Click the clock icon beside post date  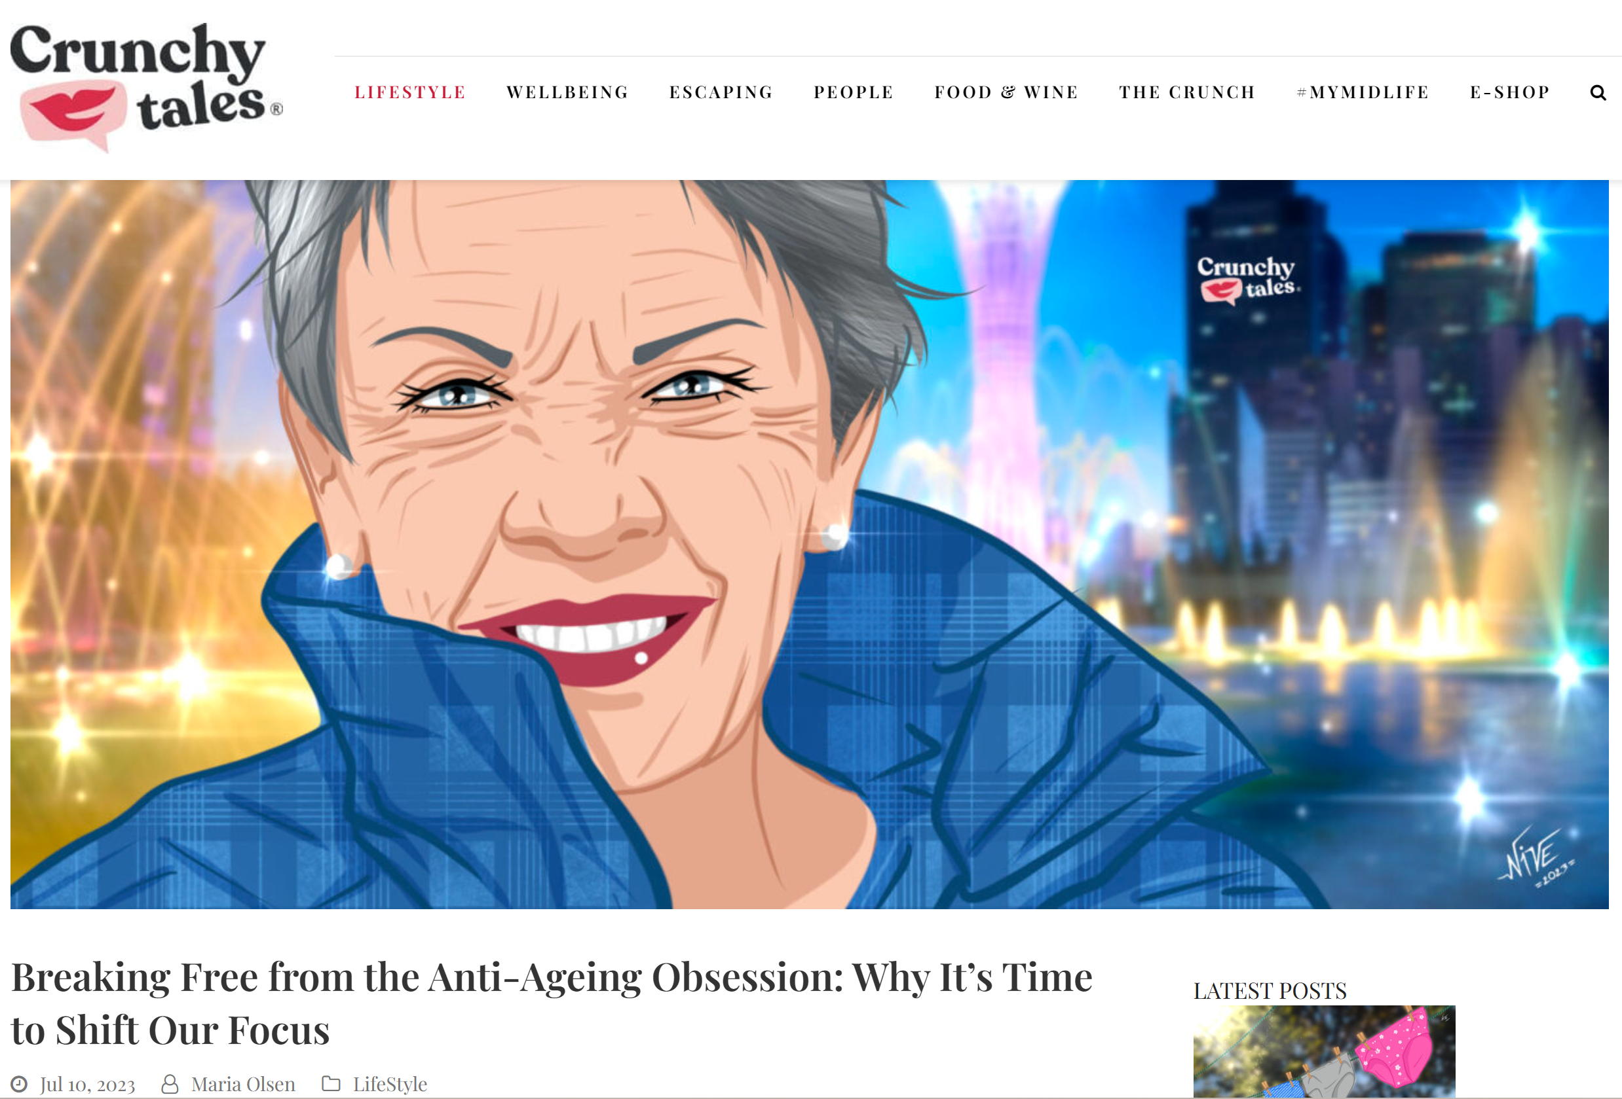[19, 1084]
